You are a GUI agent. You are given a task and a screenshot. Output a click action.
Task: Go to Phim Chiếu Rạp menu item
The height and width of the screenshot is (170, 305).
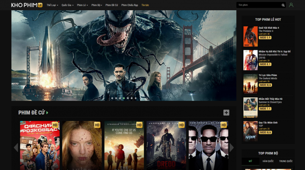(129, 5)
